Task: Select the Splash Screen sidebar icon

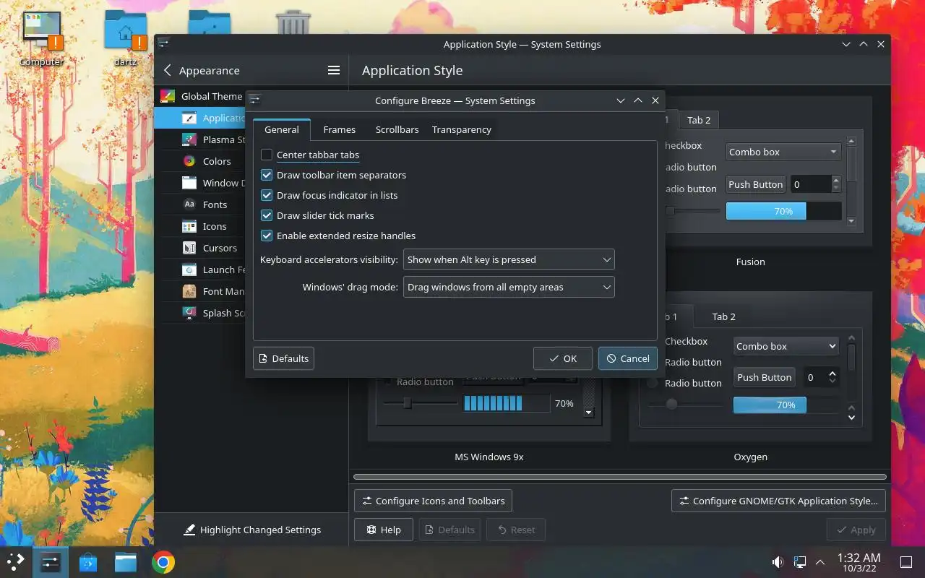Action: (189, 313)
